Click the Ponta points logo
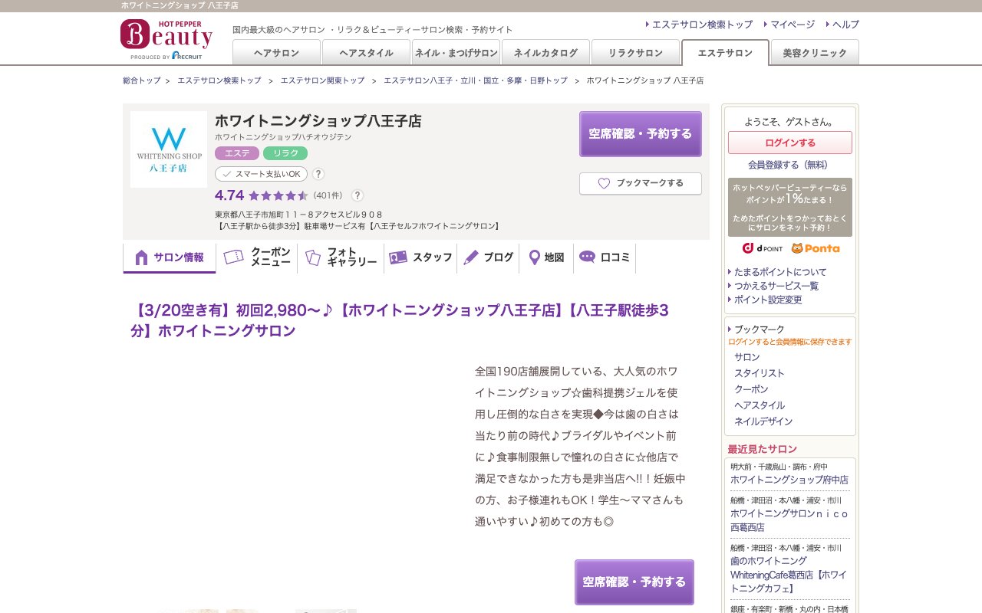The image size is (982, 613). (x=817, y=247)
